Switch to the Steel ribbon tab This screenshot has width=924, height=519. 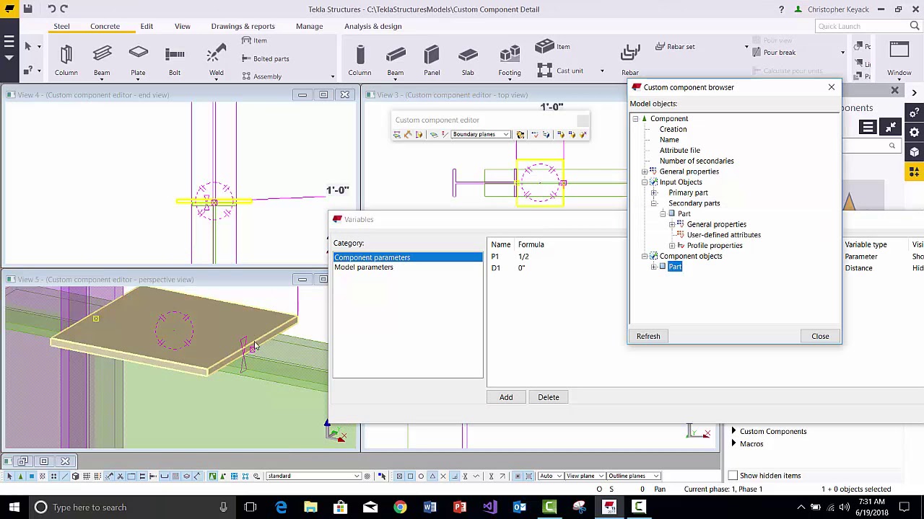point(61,26)
